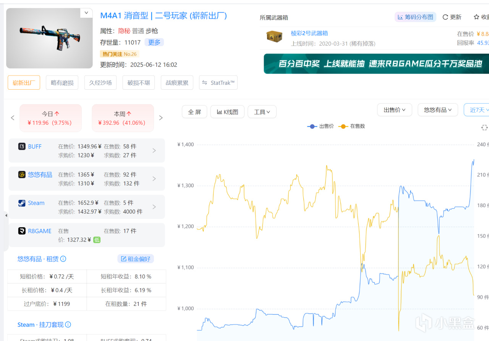The image size is (489, 341).
Task: Refresh data with the 更新 icon
Action: point(445,17)
